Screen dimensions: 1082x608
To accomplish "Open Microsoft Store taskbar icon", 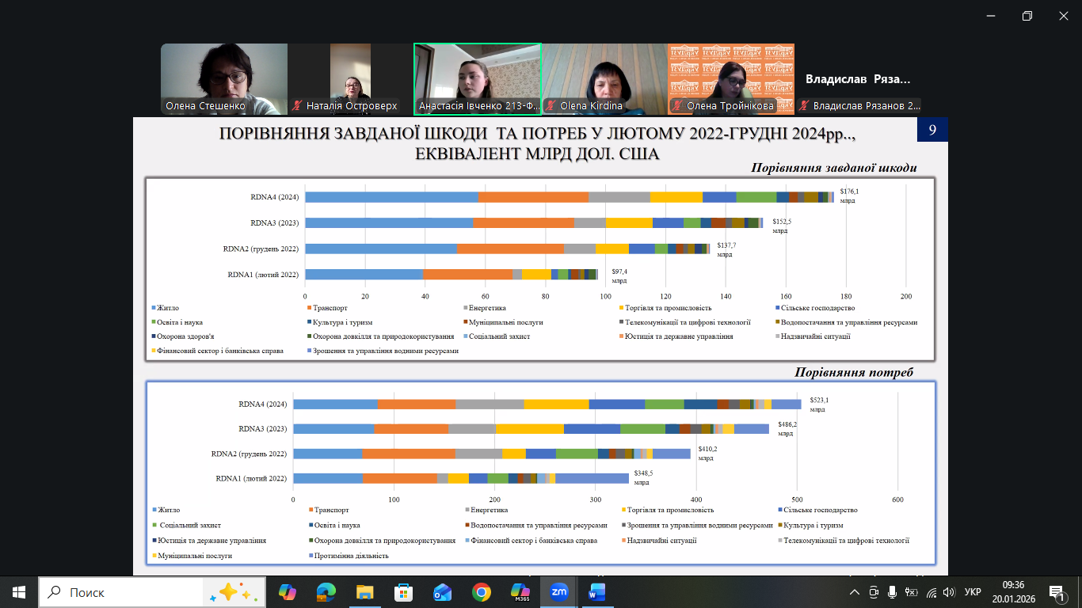I will pyautogui.click(x=403, y=592).
